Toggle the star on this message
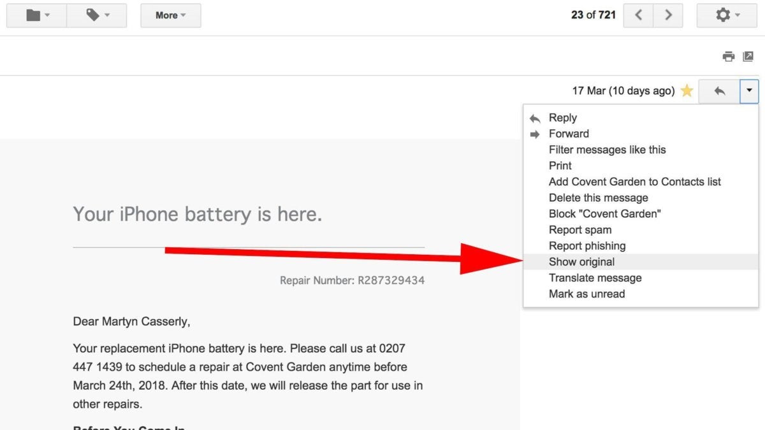The image size is (765, 430). (x=687, y=91)
